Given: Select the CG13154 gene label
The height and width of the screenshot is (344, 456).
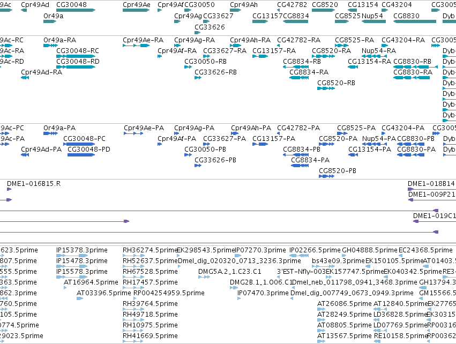Looking at the screenshot, I should 363,5.
